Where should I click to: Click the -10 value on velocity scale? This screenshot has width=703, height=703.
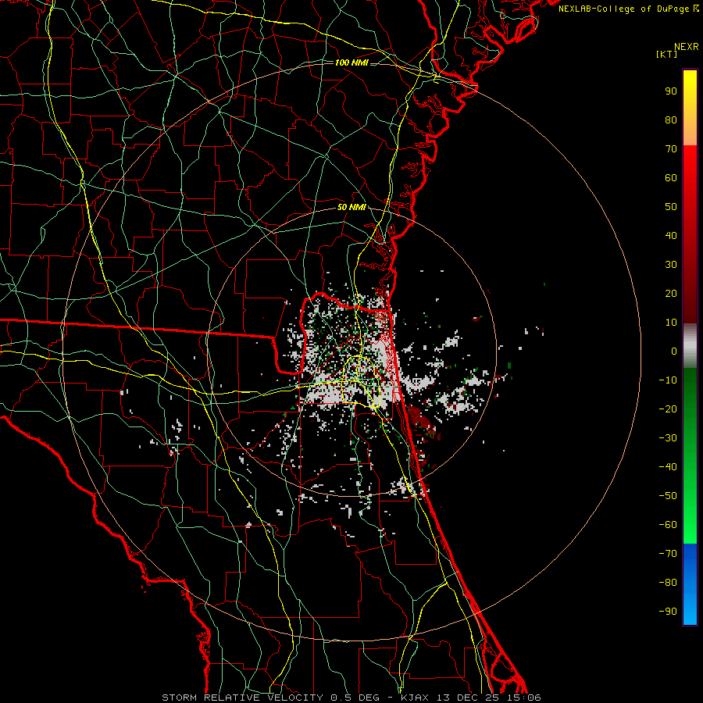(668, 380)
